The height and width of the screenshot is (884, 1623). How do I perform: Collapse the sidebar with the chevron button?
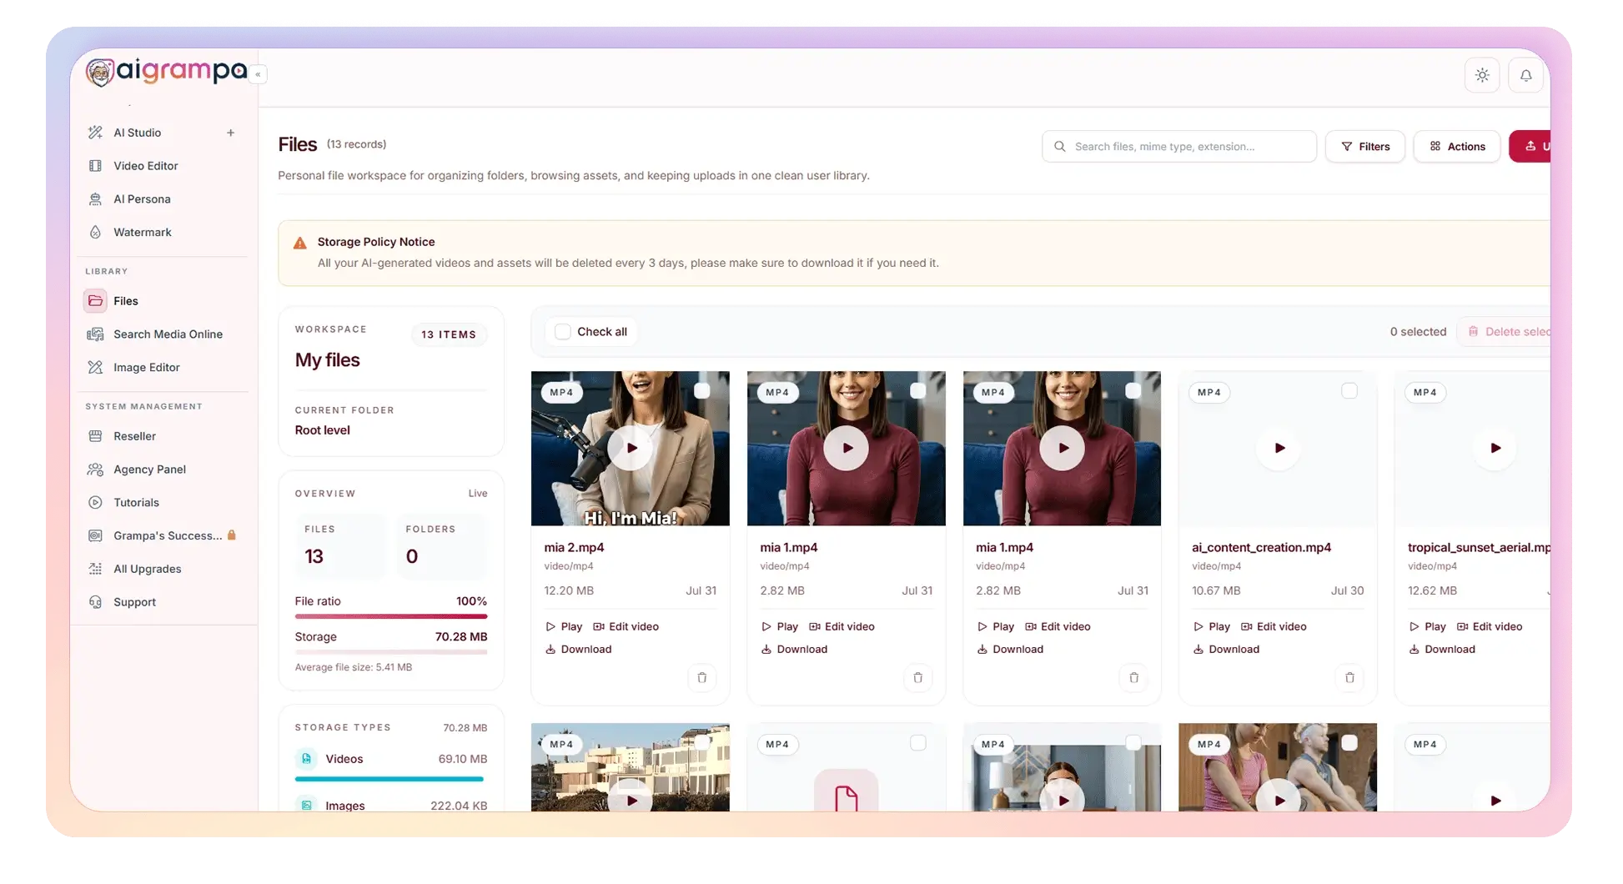pos(259,74)
